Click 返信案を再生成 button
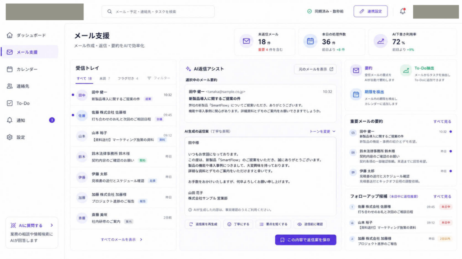The height and width of the screenshot is (259, 462). 203,224
